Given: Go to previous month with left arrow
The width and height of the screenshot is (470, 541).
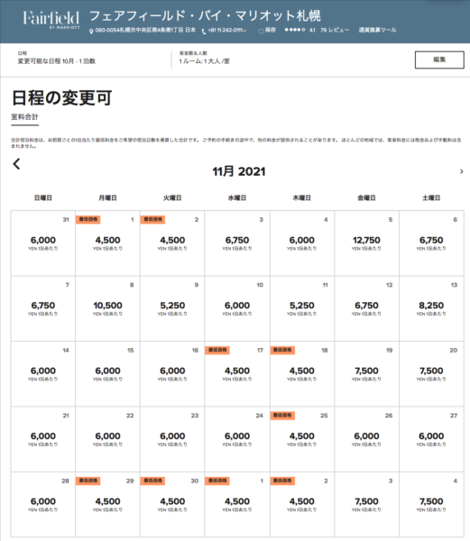Looking at the screenshot, I should [16, 164].
